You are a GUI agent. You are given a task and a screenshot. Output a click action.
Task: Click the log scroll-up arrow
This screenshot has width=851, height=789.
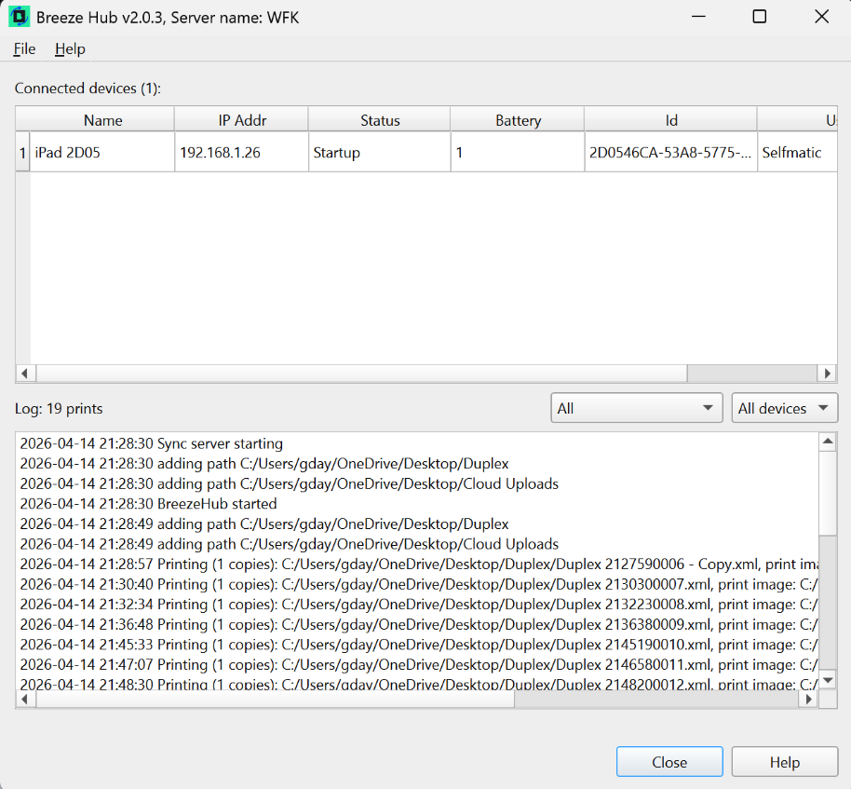(x=828, y=442)
